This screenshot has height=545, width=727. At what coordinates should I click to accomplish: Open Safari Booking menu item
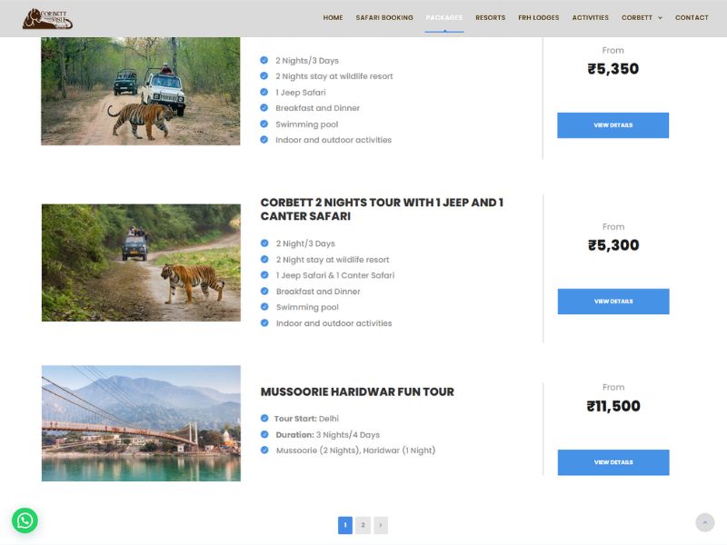(384, 18)
